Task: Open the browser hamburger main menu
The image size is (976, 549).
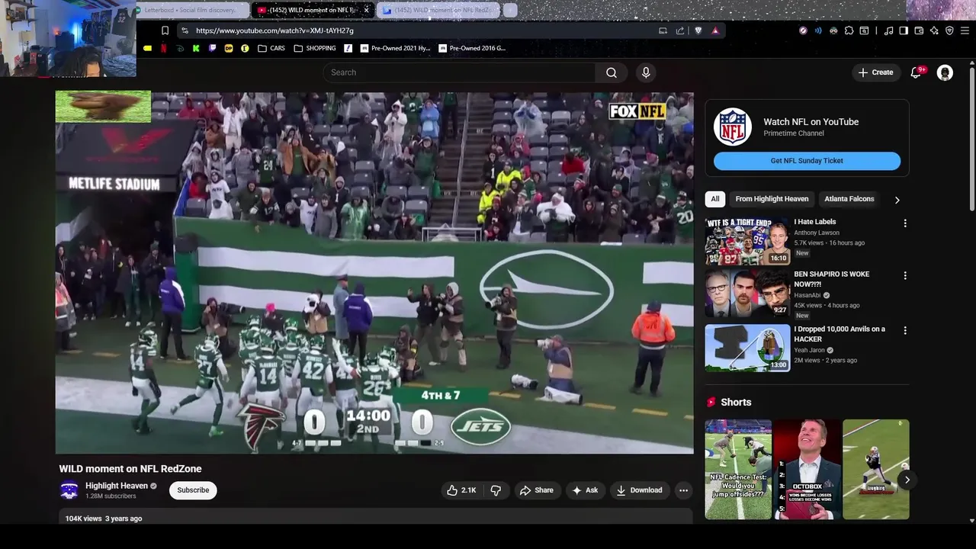Action: tap(965, 30)
